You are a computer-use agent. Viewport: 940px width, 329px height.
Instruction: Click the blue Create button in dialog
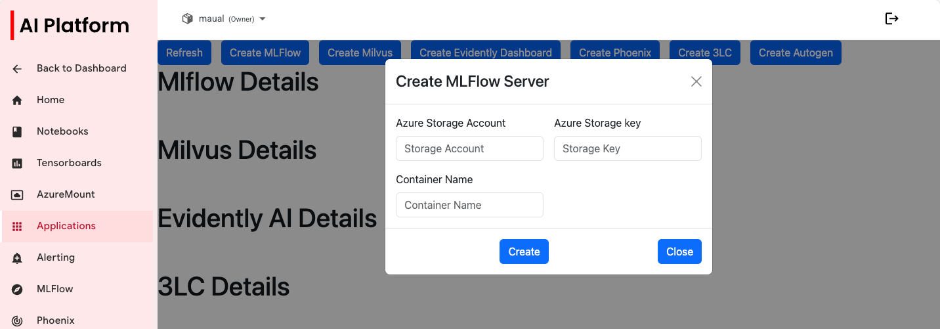524,252
